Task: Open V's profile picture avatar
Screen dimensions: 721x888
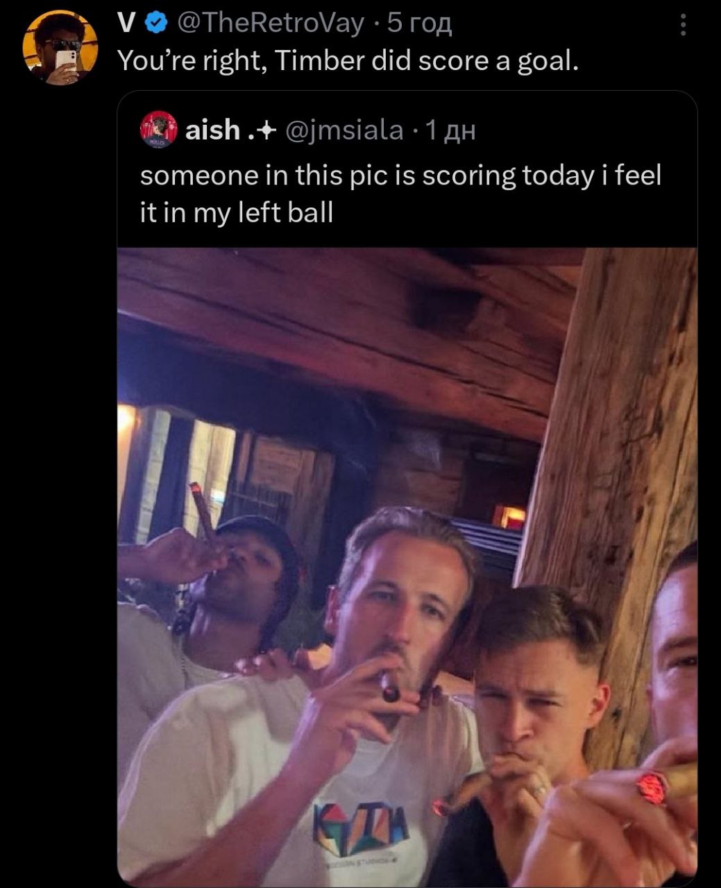Action: pos(60,48)
